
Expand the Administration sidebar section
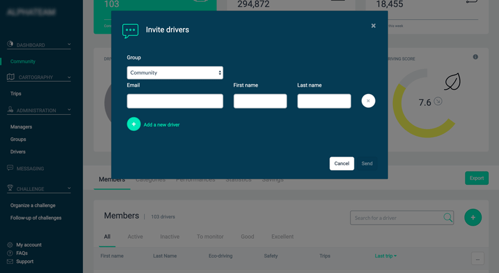point(69,110)
